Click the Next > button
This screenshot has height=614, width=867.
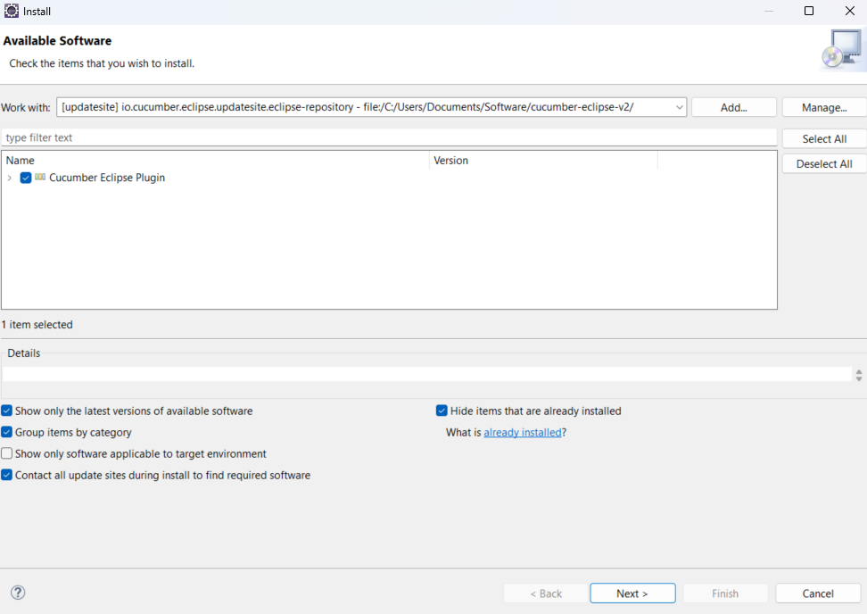click(x=632, y=593)
